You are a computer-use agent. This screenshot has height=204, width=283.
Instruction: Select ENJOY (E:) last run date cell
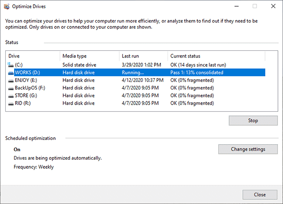coord(142,80)
